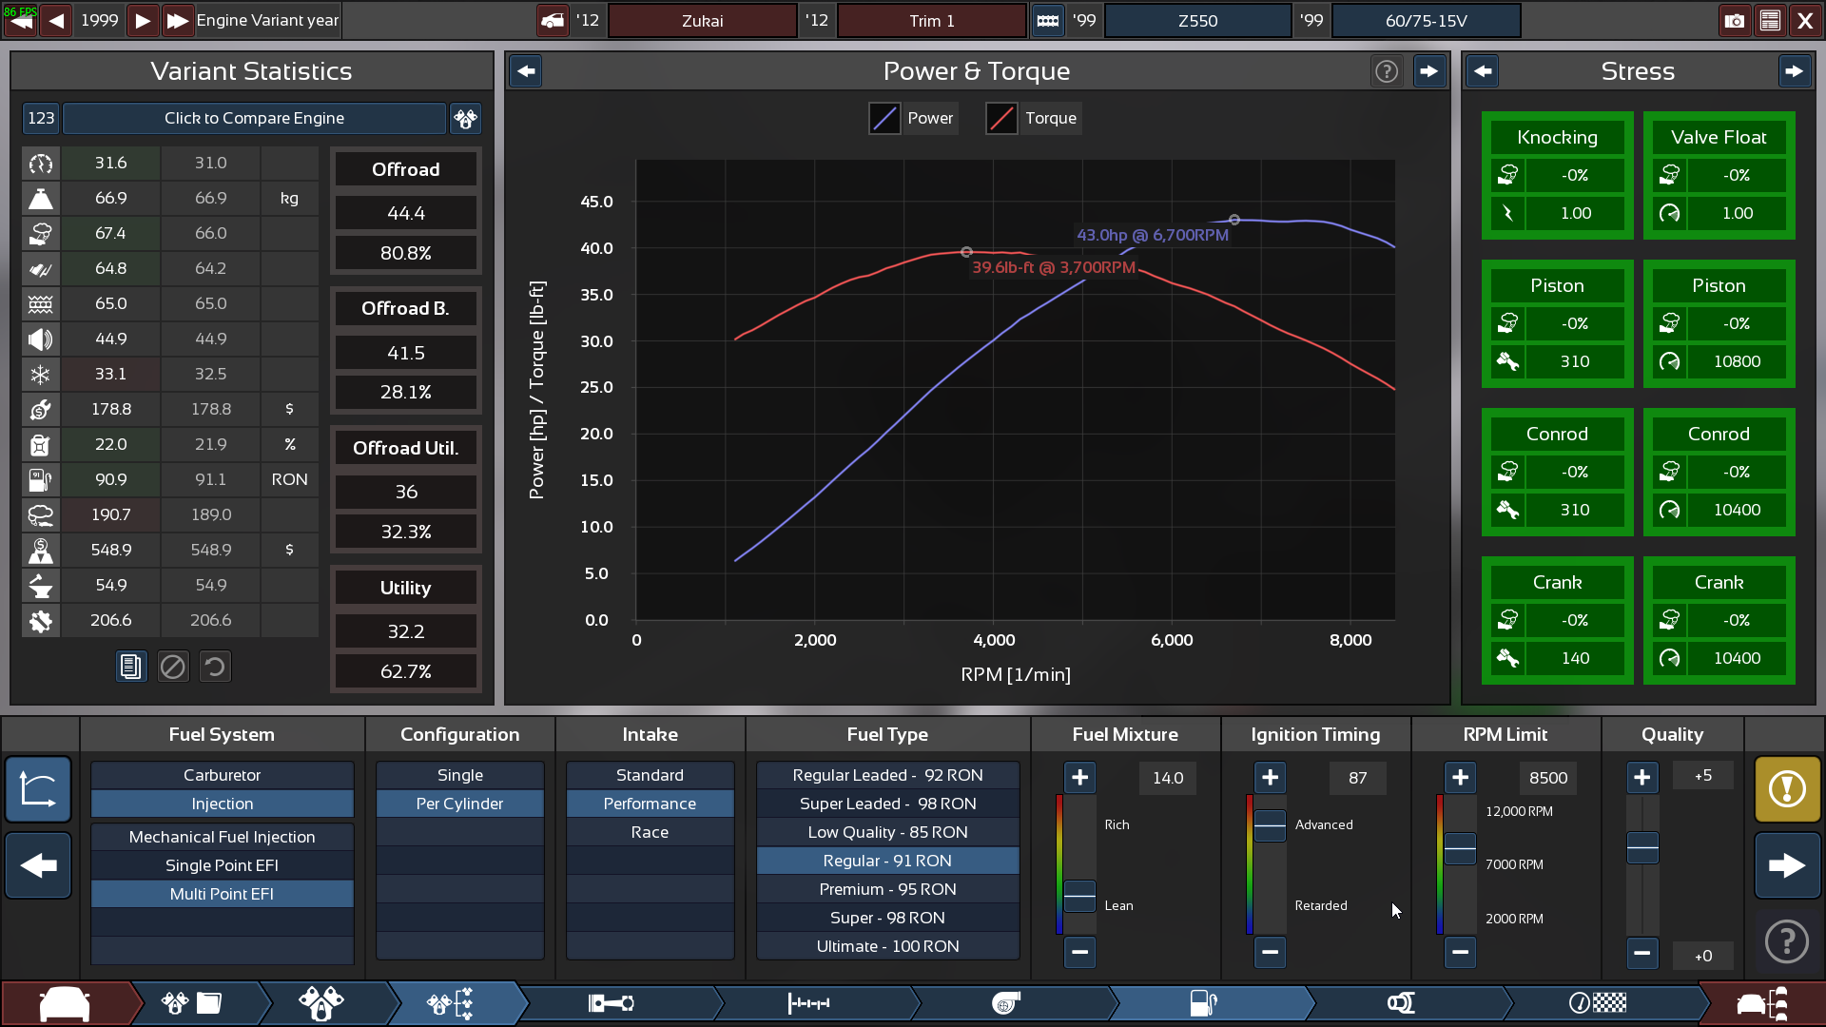The image size is (1826, 1027).
Task: Click the RPM Limit 8500 value field
Action: coord(1548,778)
